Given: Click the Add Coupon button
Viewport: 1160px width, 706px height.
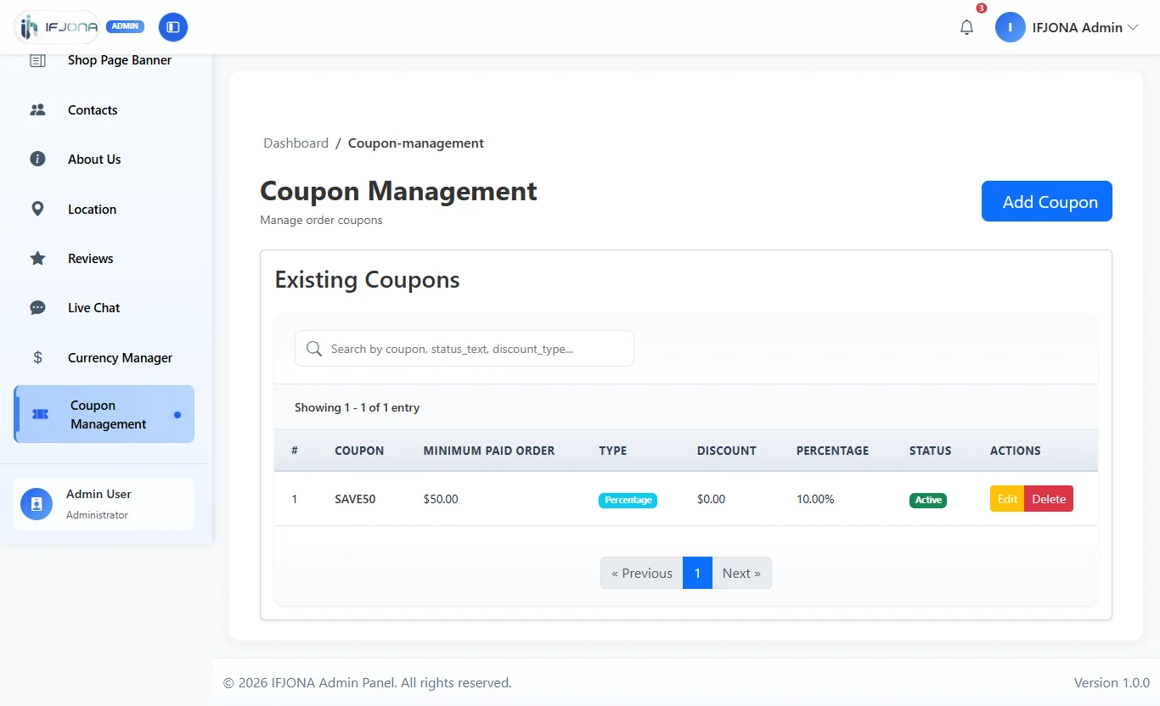Looking at the screenshot, I should [x=1046, y=201].
